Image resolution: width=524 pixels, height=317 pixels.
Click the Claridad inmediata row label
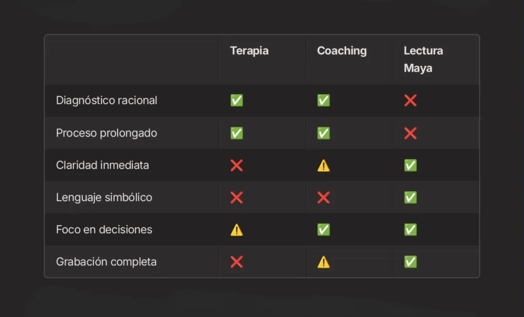click(103, 165)
